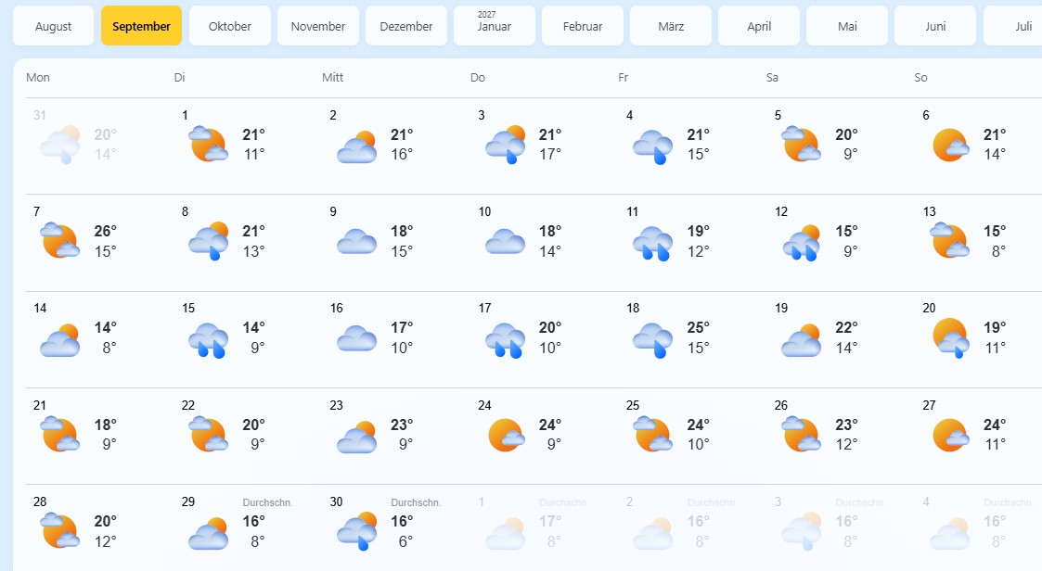Viewport: 1042px width, 571px height.
Task: Switch to the Oktober month tab
Action: pos(230,26)
